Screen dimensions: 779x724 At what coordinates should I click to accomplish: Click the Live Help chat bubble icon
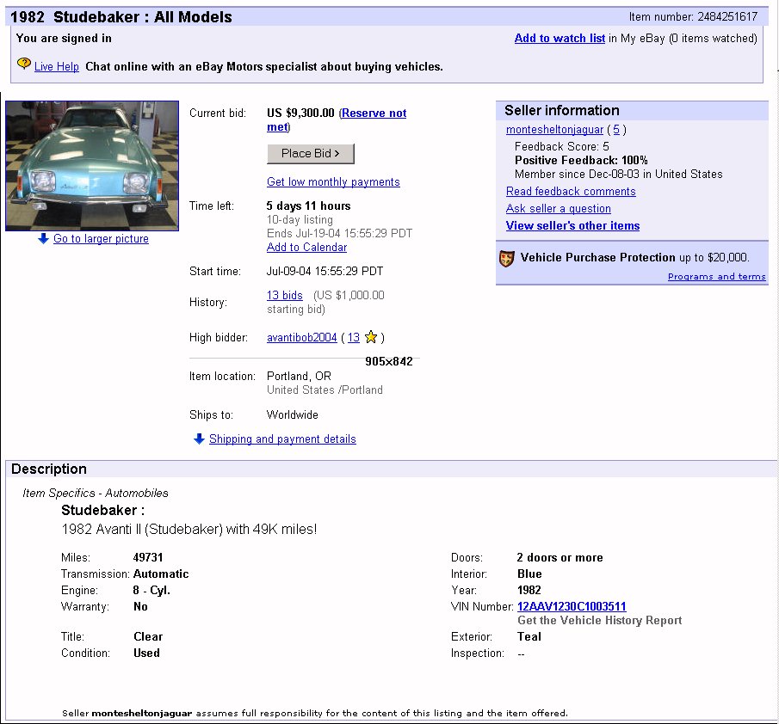(24, 64)
